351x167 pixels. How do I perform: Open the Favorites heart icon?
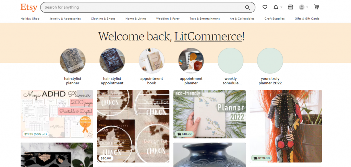pyautogui.click(x=265, y=7)
